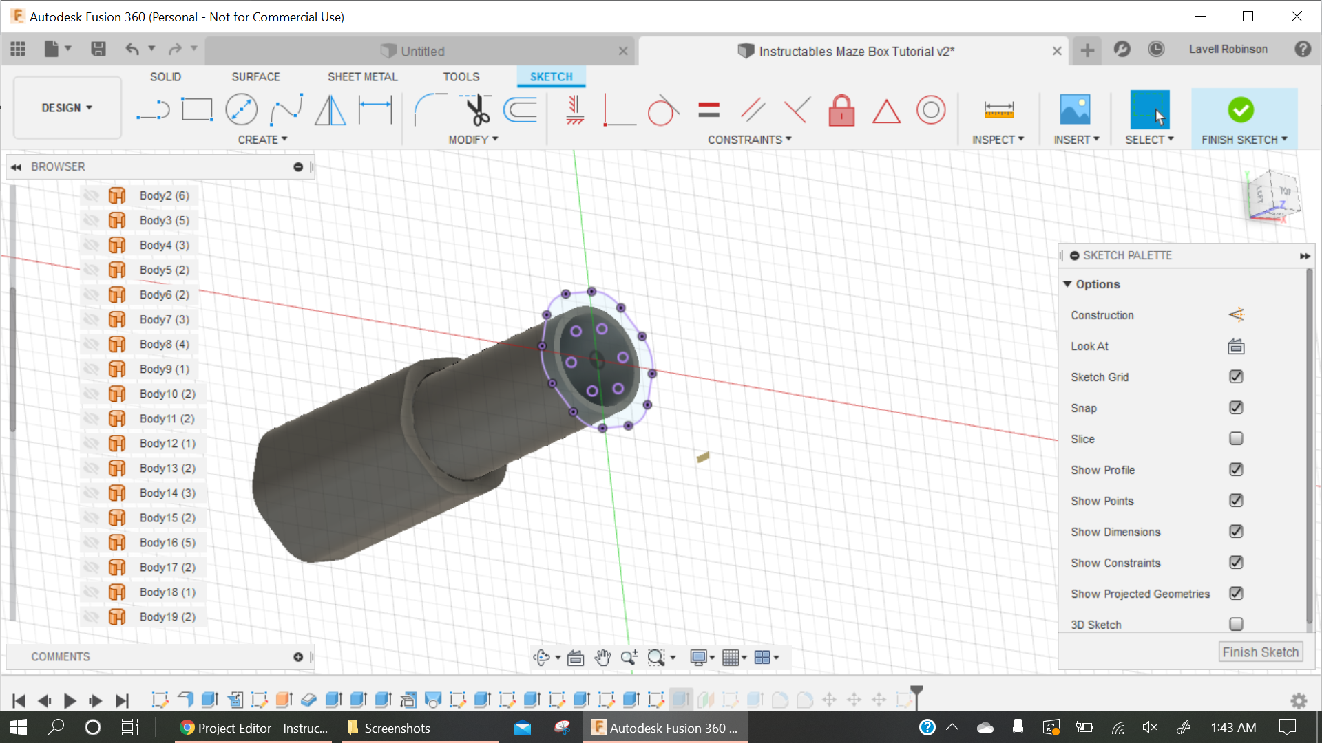This screenshot has width=1322, height=743.
Task: Select Body10 (2) in browser
Action: click(x=167, y=394)
